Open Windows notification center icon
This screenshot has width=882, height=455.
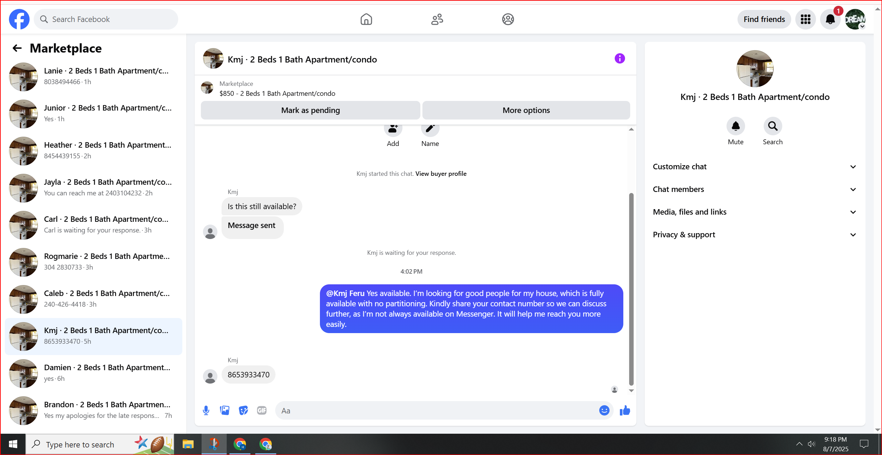tap(864, 444)
